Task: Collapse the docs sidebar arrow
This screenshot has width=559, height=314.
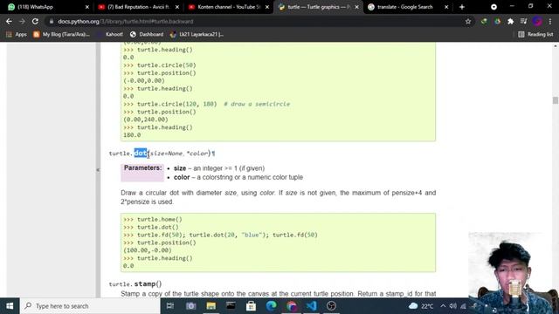Action: click(98, 170)
